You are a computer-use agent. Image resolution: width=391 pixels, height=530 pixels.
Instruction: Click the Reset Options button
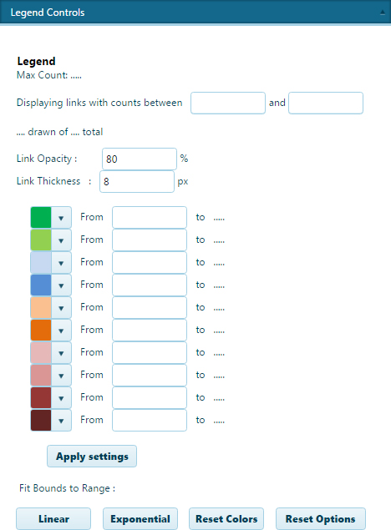[x=321, y=518]
